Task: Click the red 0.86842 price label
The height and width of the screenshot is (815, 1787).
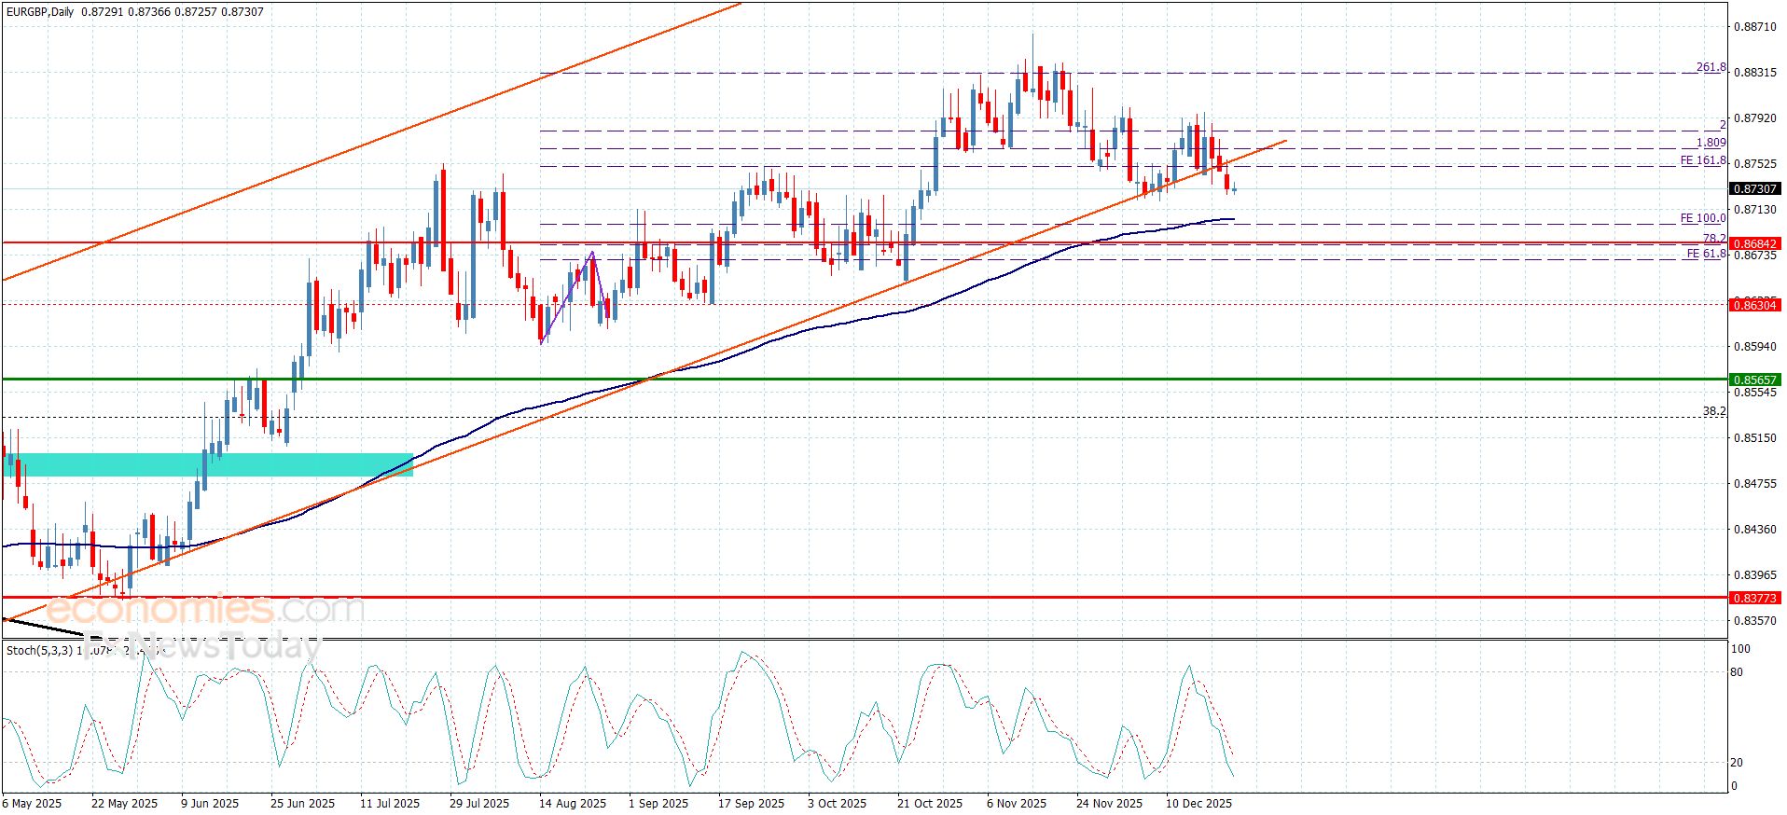Action: pyautogui.click(x=1754, y=243)
